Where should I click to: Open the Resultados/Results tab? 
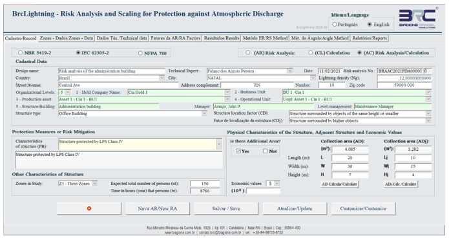(x=222, y=38)
